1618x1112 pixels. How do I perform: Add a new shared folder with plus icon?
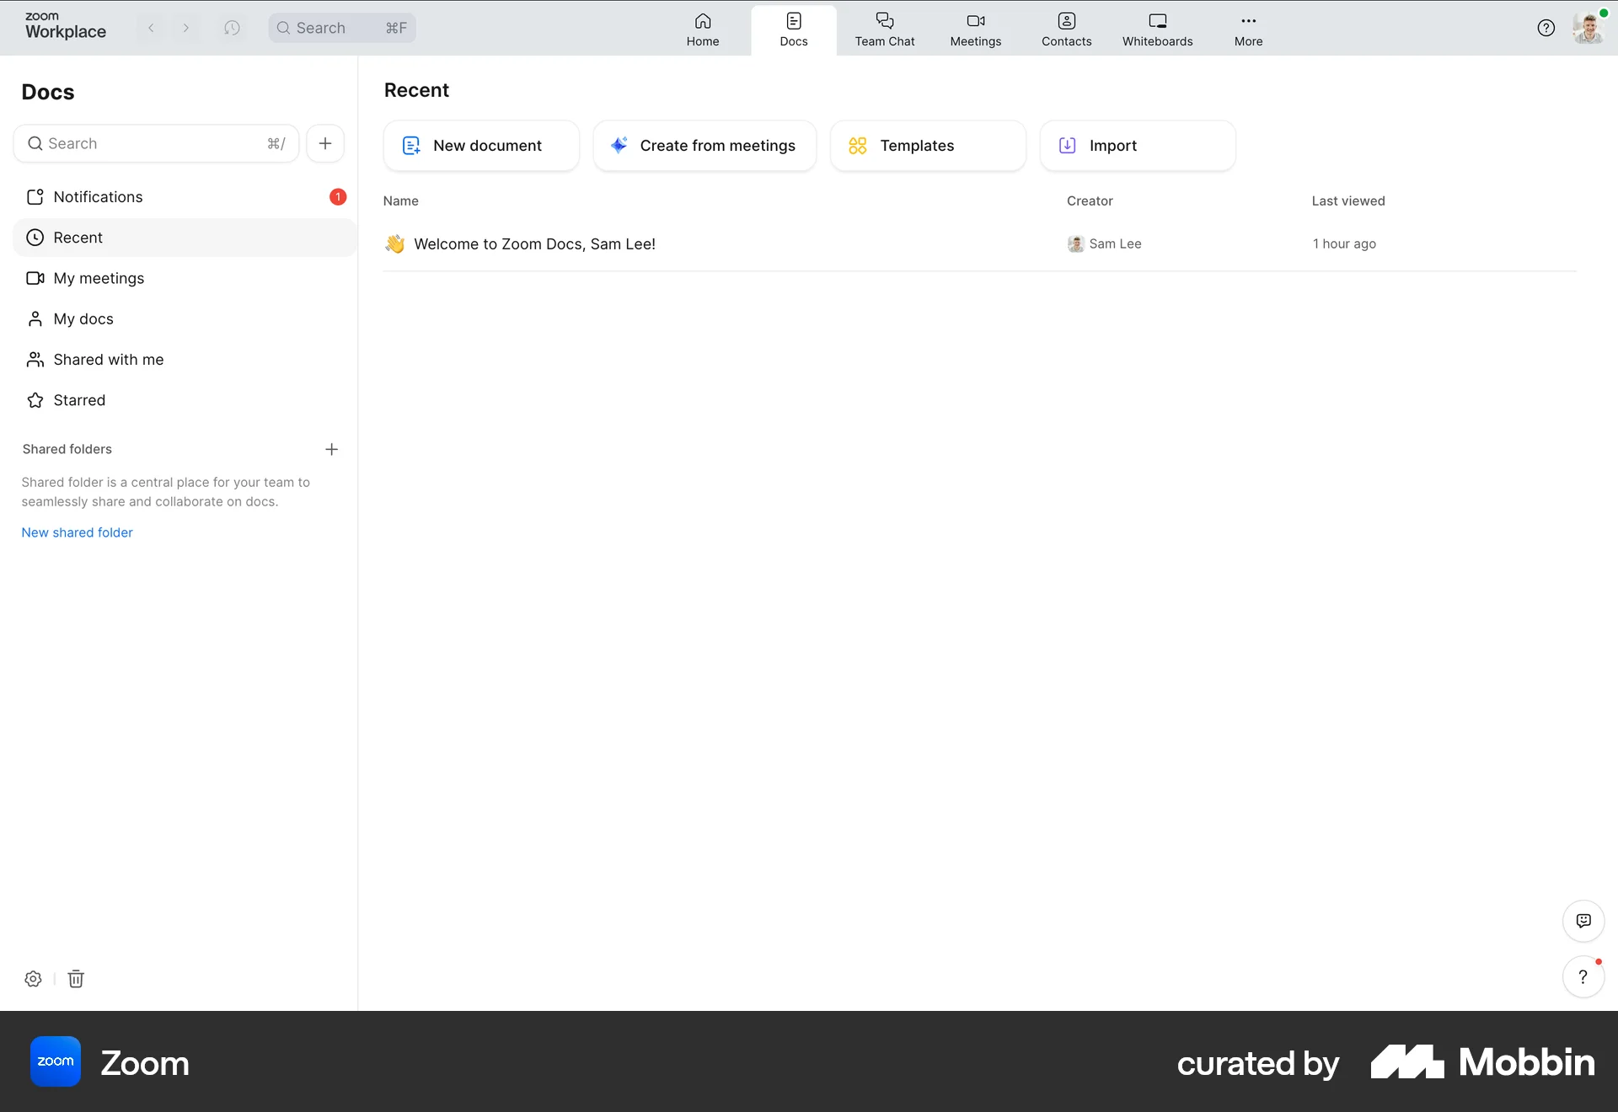click(331, 449)
